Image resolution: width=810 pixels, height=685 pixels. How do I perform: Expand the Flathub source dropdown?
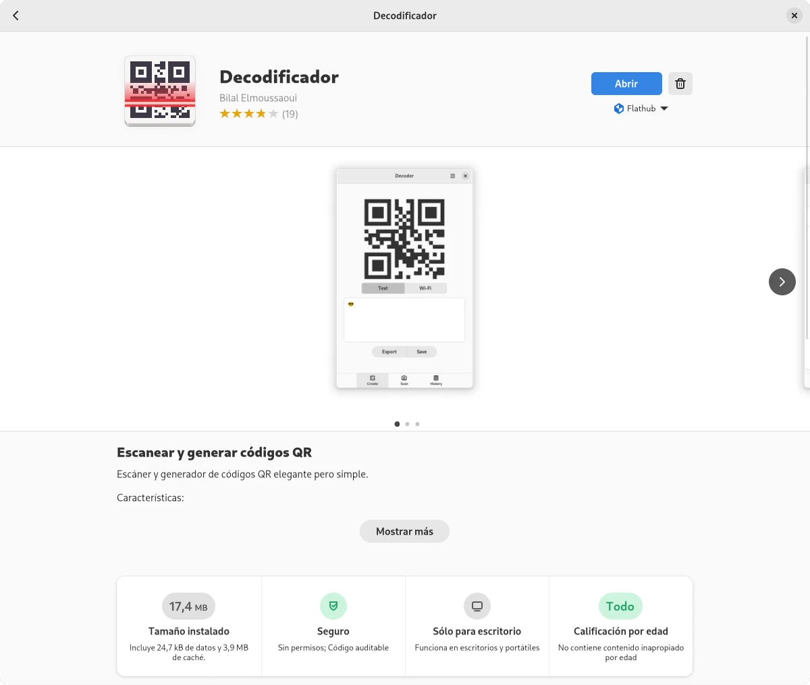[641, 109]
